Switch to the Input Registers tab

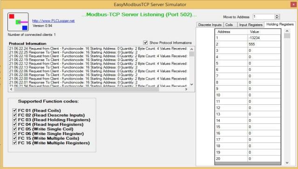click(251, 25)
